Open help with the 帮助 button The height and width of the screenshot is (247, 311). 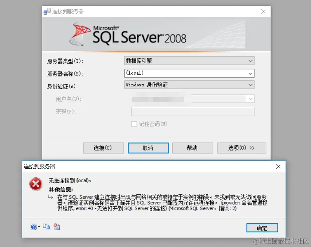point(192,148)
